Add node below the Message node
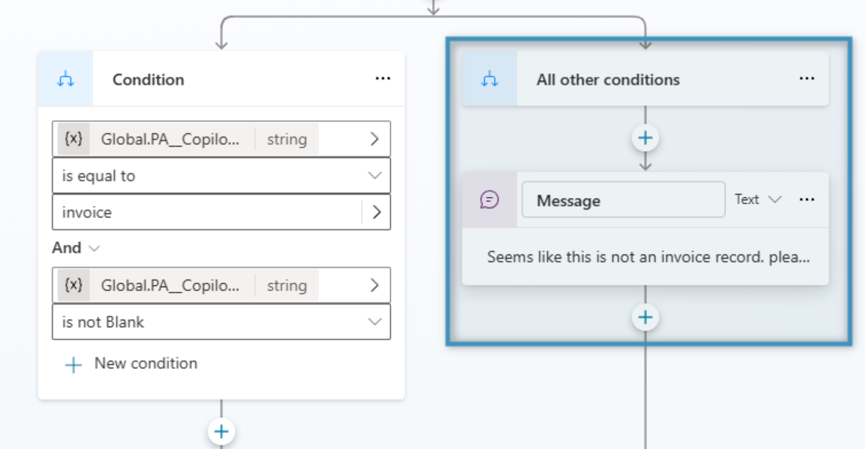This screenshot has width=865, height=449. tap(645, 317)
